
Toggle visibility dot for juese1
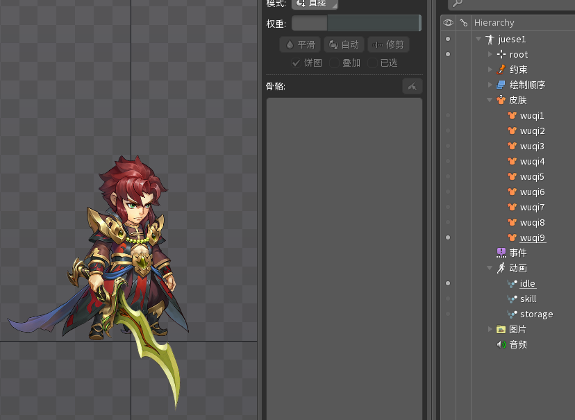point(448,39)
